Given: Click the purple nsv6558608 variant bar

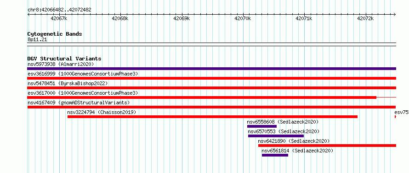Looking at the screenshot, I should click(262, 126).
